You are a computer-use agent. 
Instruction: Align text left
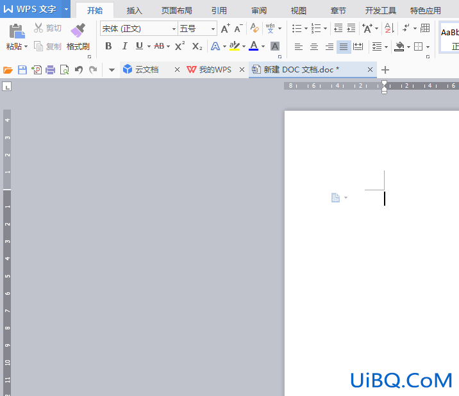(x=298, y=46)
